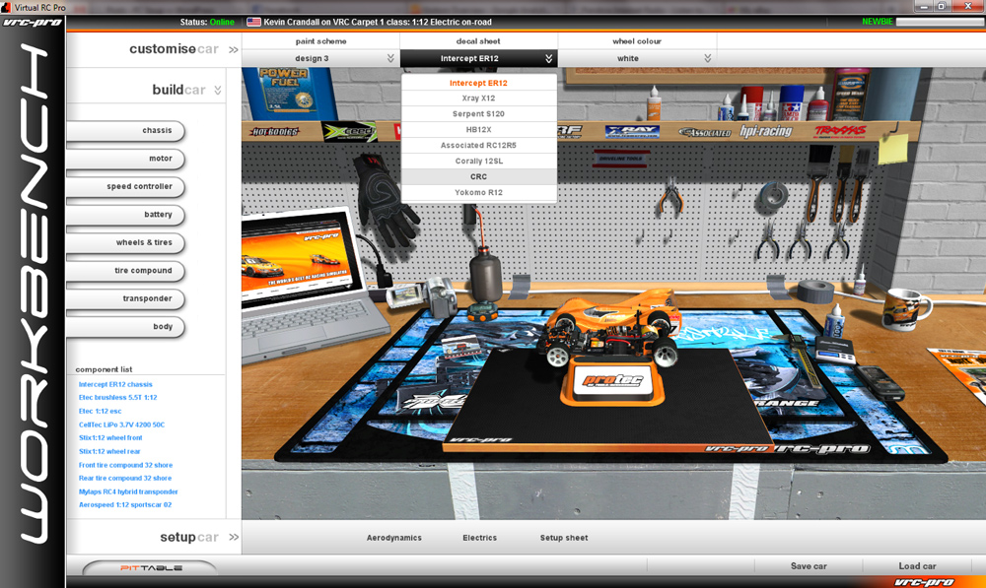The height and width of the screenshot is (588, 986).
Task: Open the body build category
Action: [x=126, y=327]
